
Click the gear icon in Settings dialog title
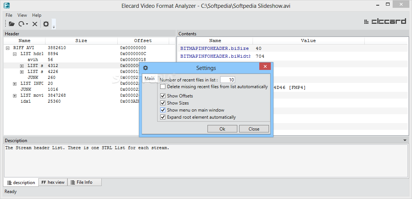tap(145, 68)
